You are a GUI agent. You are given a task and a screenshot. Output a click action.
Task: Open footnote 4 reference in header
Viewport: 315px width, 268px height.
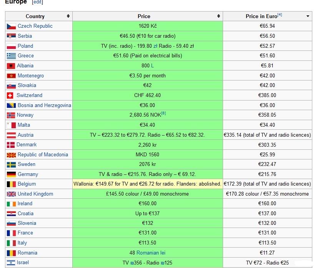pos(280,15)
